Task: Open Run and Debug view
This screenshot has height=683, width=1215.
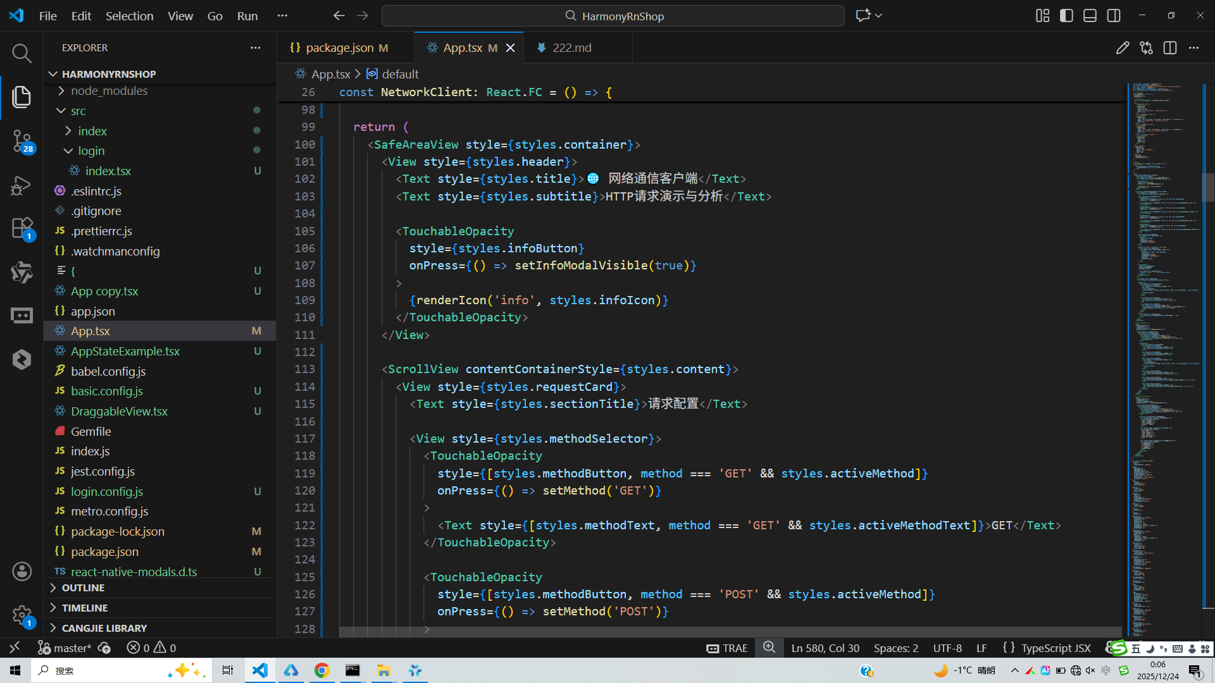Action: (x=22, y=185)
